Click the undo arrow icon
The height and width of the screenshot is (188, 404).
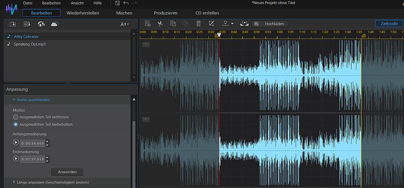pyautogui.click(x=126, y=3)
